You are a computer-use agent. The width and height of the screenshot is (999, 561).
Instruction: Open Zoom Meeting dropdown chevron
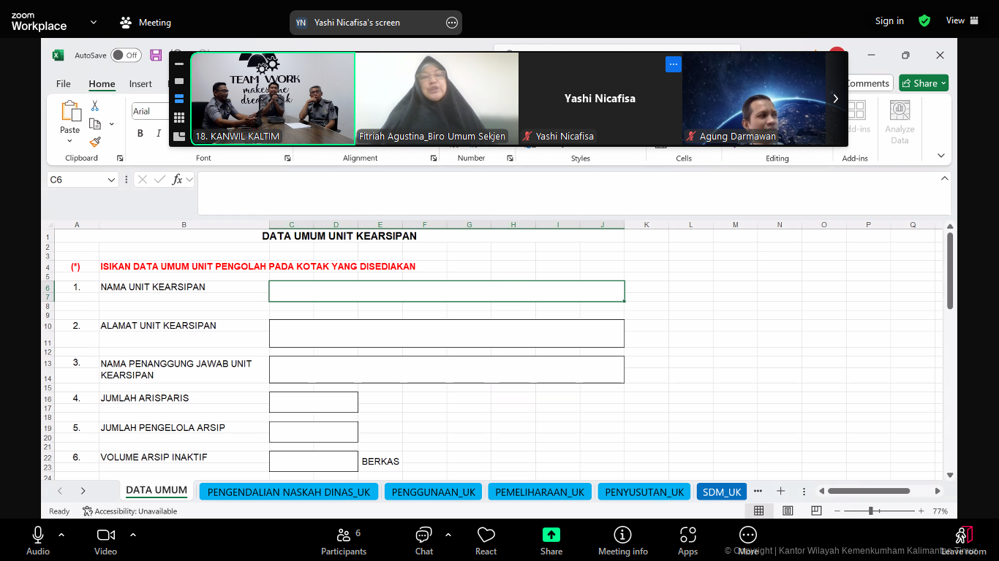click(94, 23)
